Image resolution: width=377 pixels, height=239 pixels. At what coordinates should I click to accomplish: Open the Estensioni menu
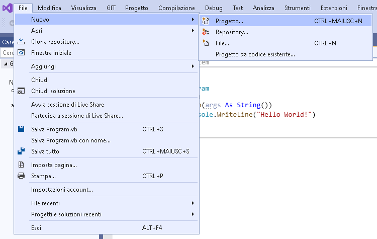334,8
